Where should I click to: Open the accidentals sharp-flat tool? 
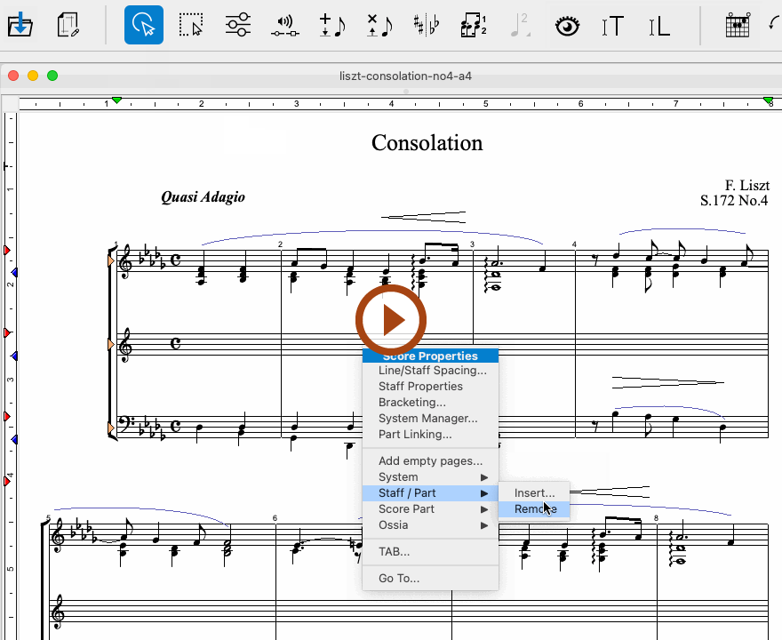427,25
